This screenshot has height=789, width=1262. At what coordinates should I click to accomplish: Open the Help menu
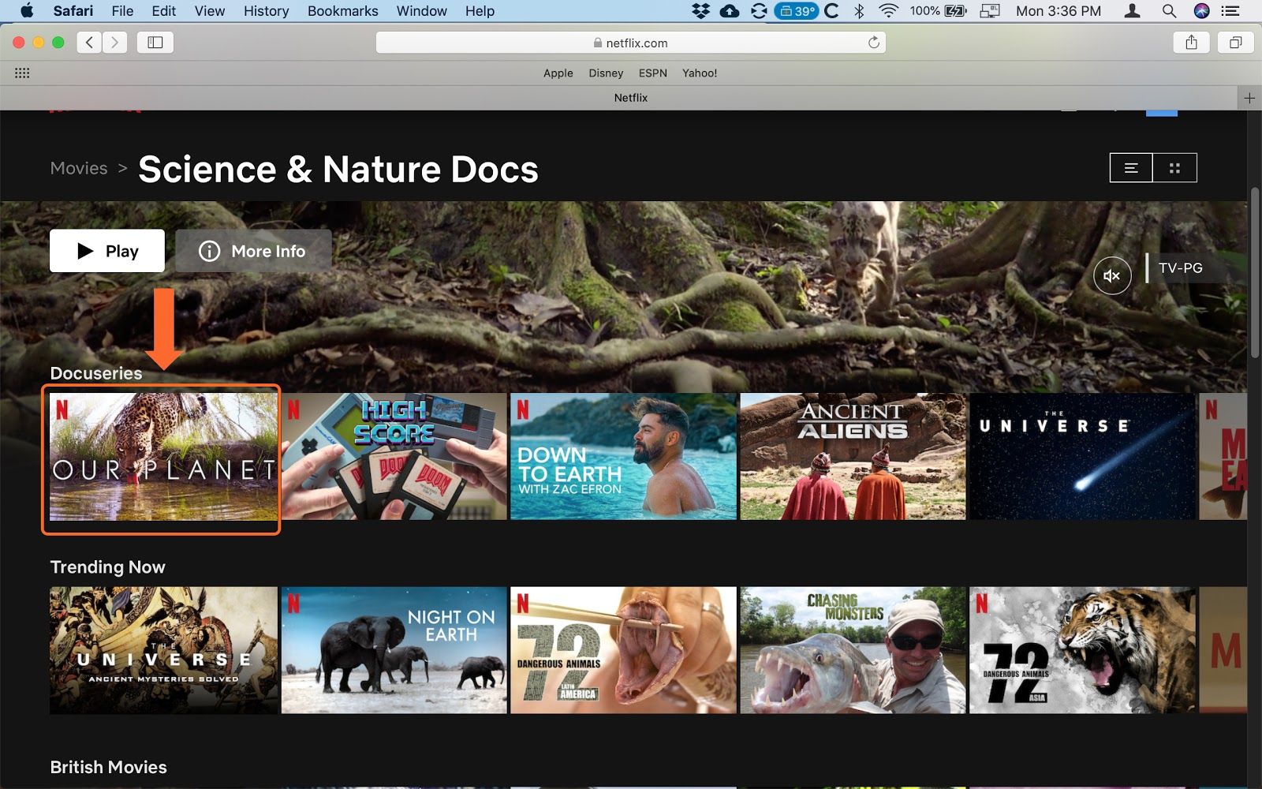(480, 10)
